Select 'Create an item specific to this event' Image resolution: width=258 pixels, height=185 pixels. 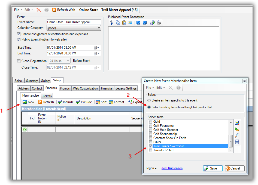(x=149, y=100)
